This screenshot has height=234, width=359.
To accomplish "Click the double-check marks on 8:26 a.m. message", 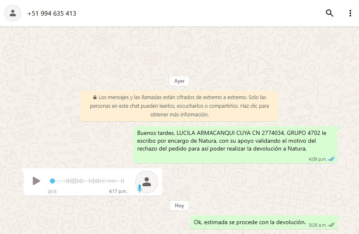I will pyautogui.click(x=331, y=225).
